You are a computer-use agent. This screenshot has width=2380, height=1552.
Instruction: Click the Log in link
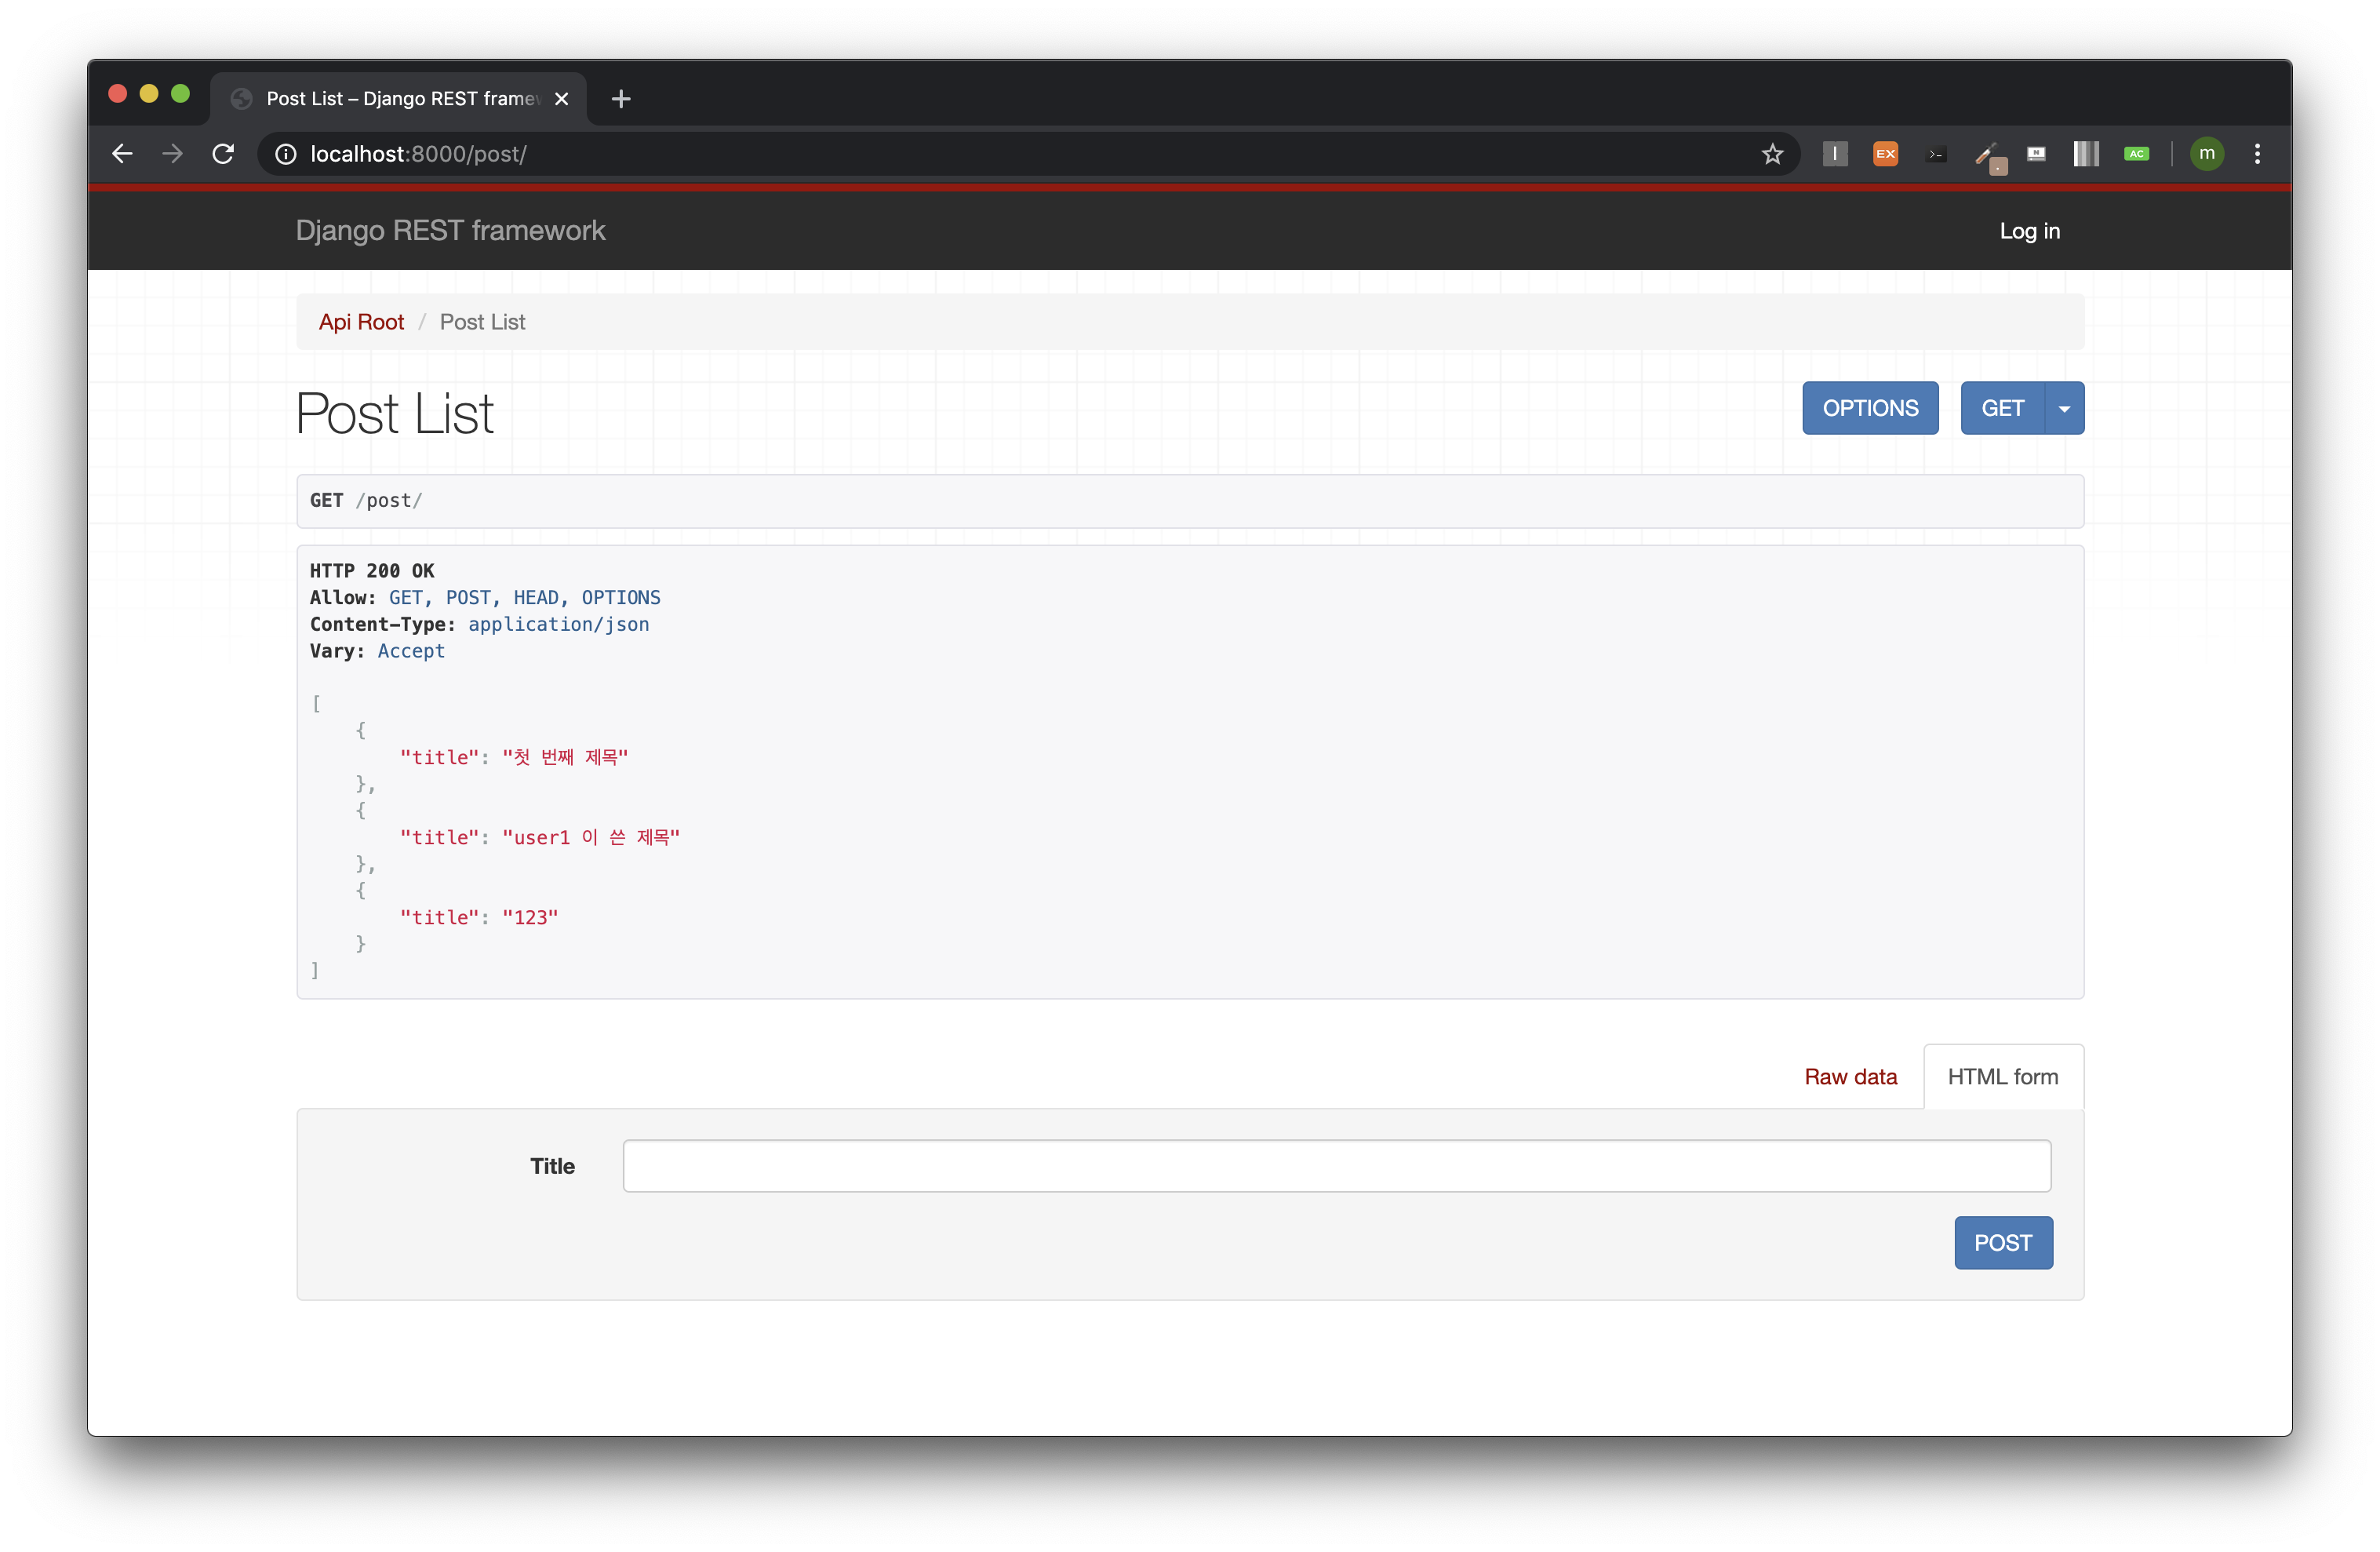pos(2029,231)
